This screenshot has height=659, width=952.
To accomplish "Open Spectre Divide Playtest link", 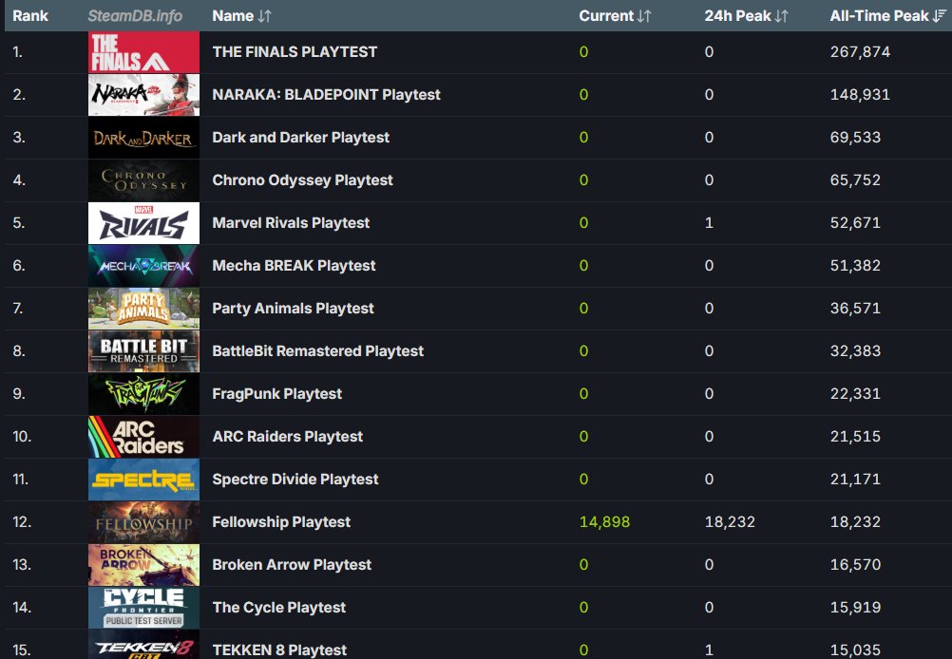I will click(x=295, y=480).
